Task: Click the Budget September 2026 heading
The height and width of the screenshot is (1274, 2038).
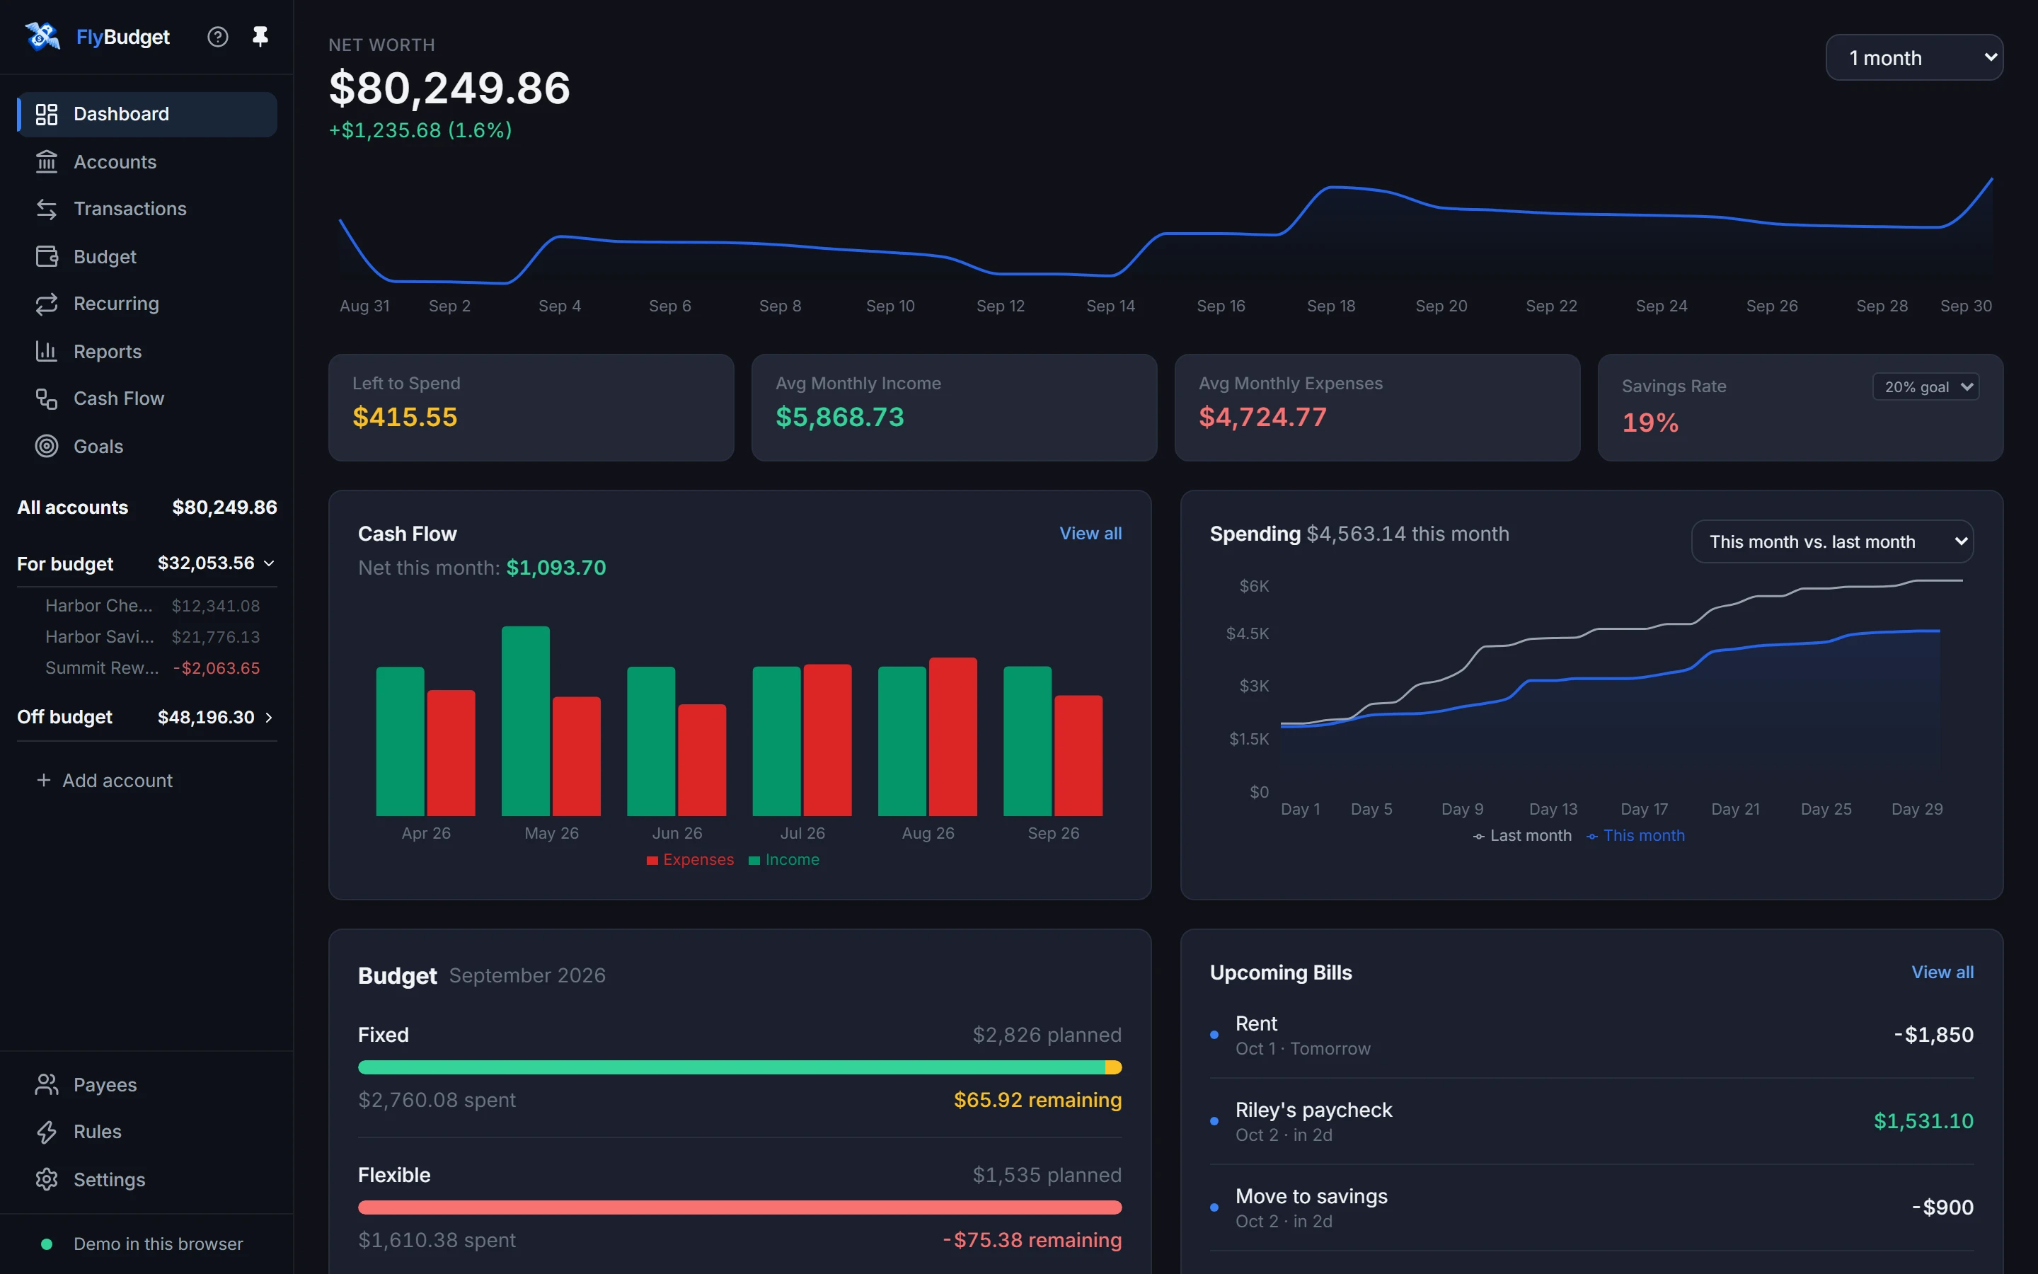Action: coord(482,975)
